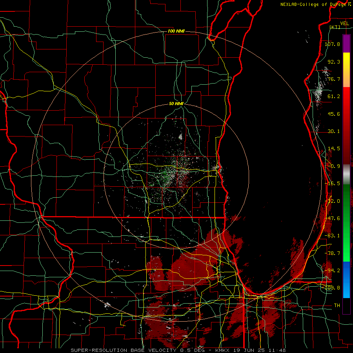The image size is (353, 353).
Task: Click the 'SUPER-RESOLUTION BASE VELOCITY' caption text
Action: [124, 350]
